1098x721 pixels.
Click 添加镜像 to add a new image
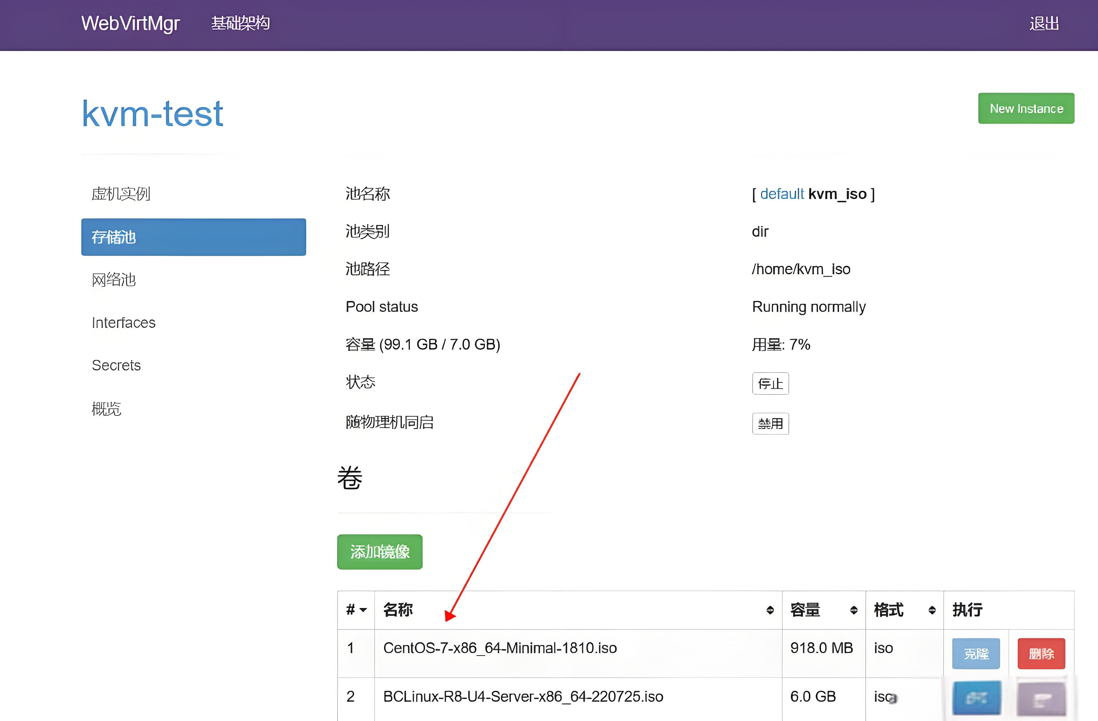(x=379, y=552)
